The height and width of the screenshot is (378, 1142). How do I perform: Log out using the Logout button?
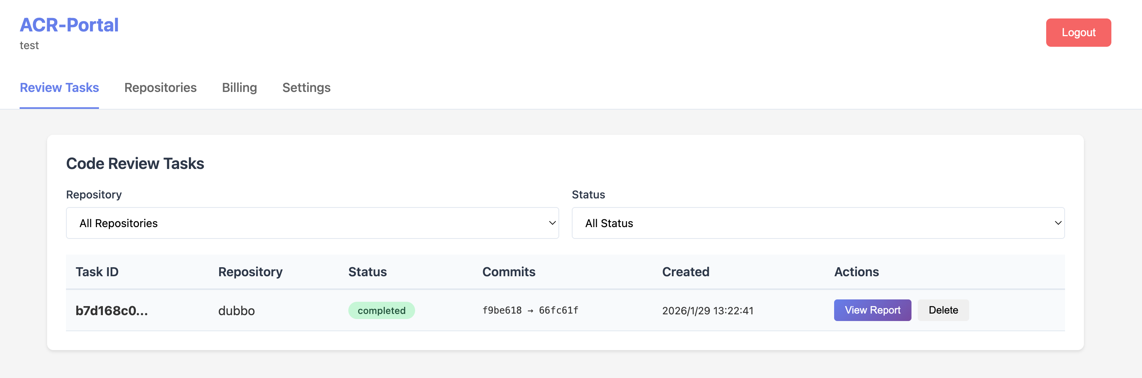click(1078, 32)
